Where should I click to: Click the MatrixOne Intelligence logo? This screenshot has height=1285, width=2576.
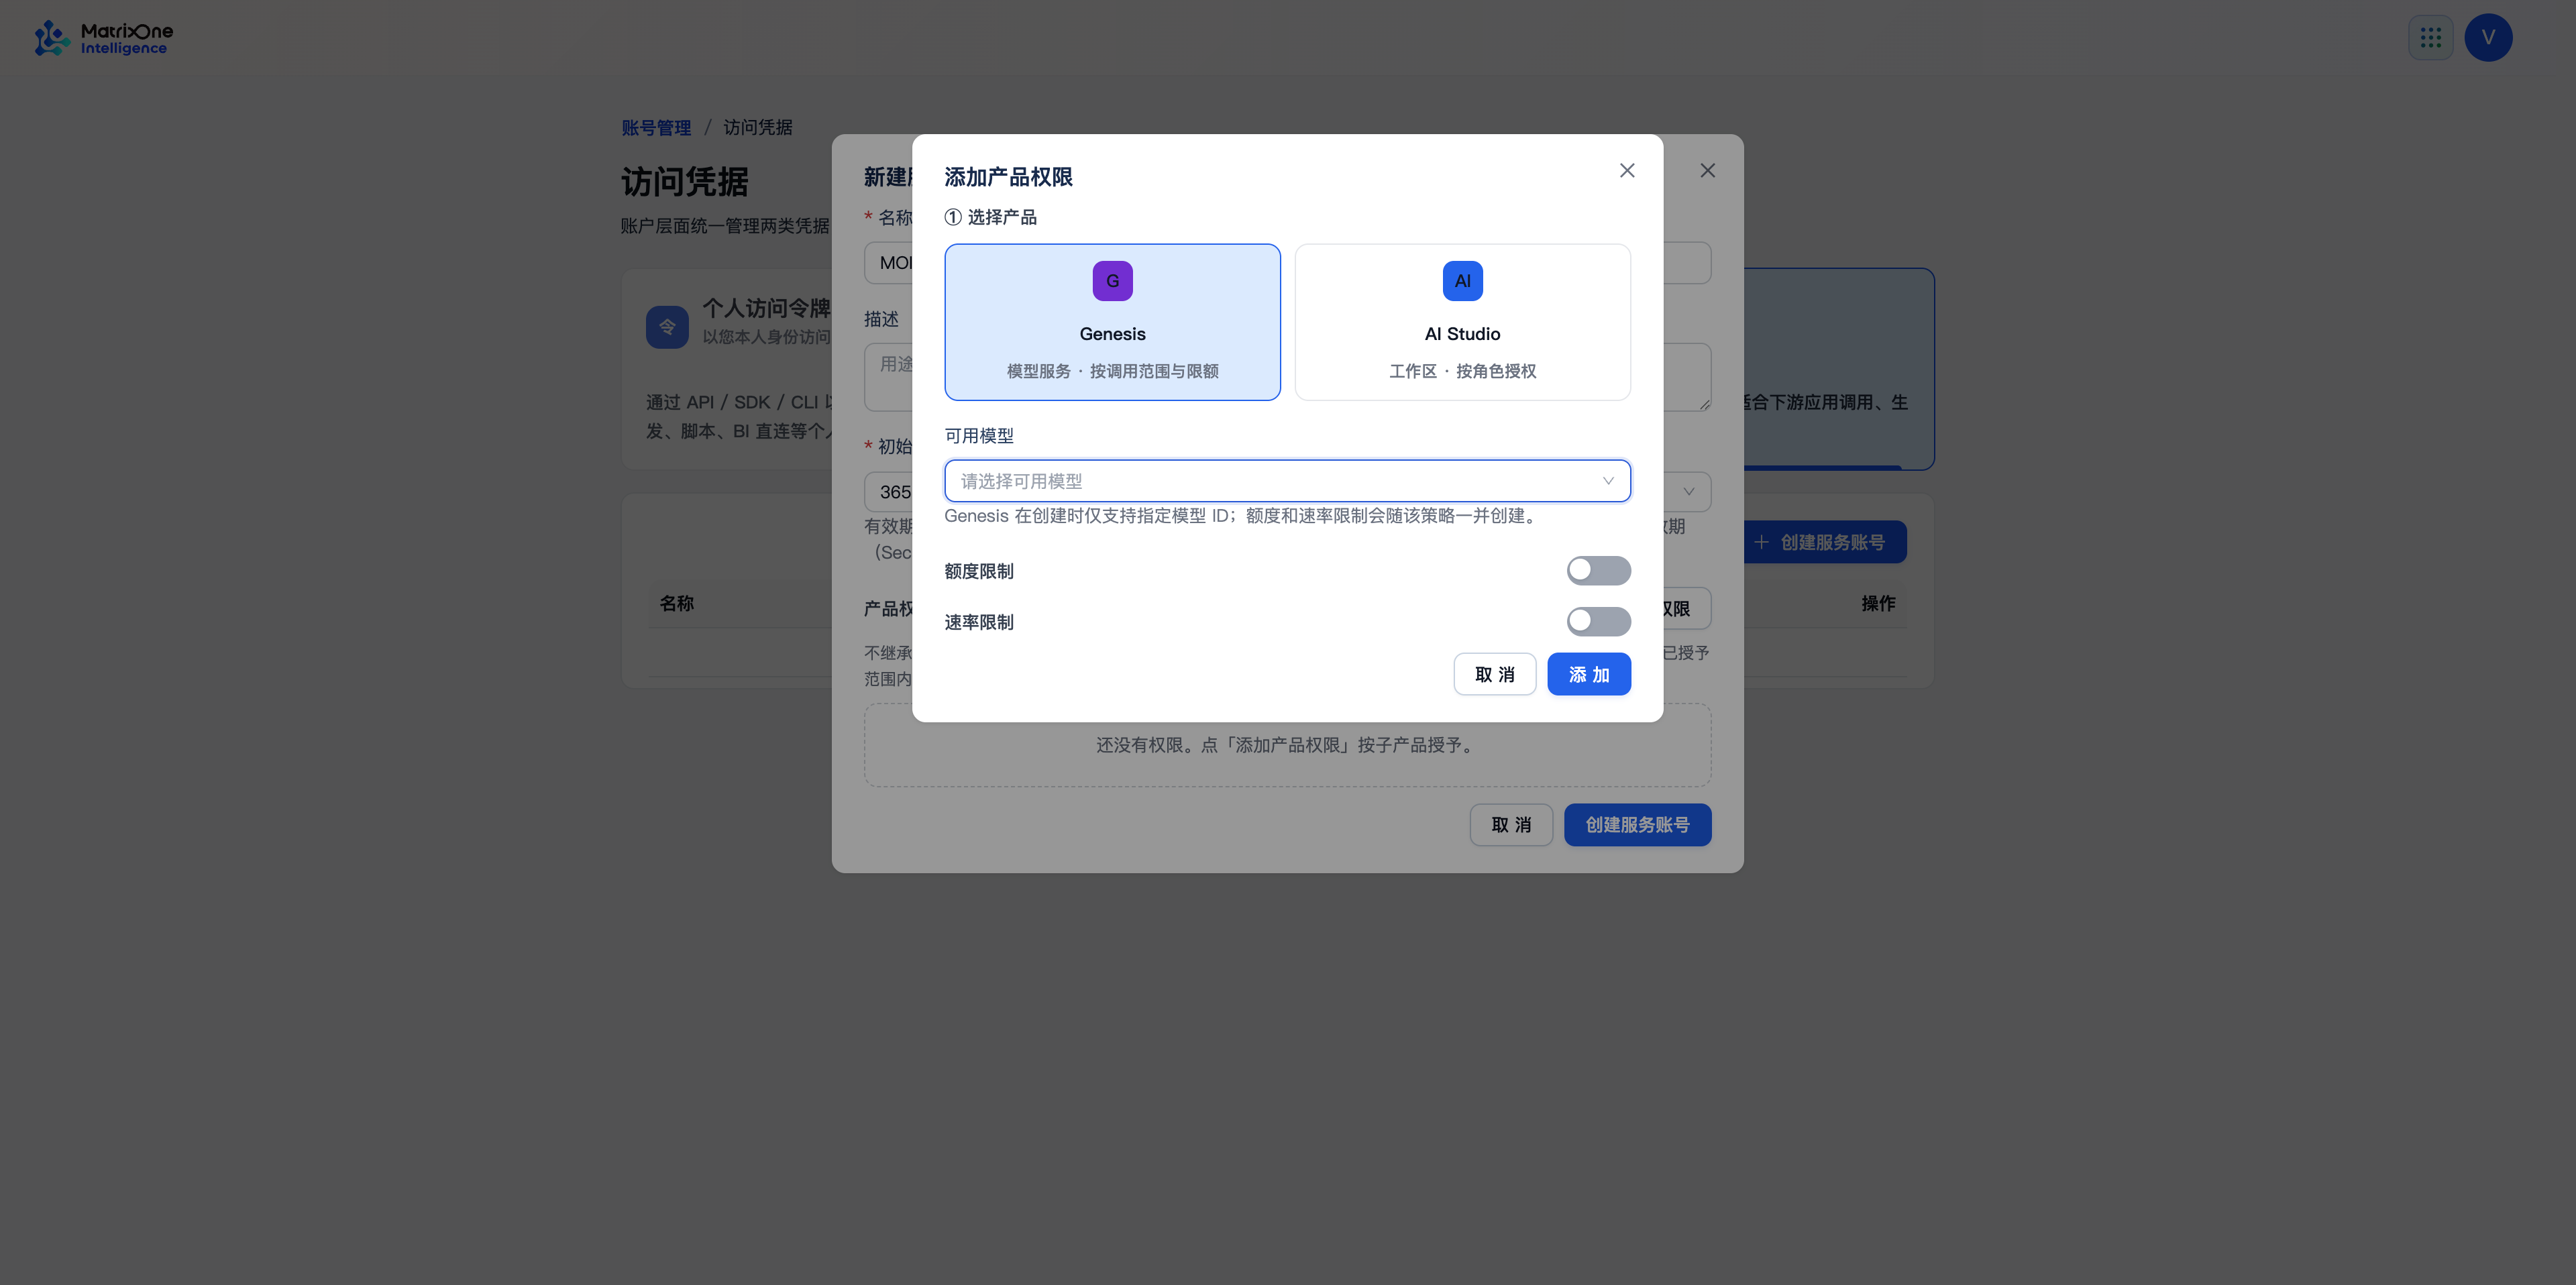(x=104, y=38)
